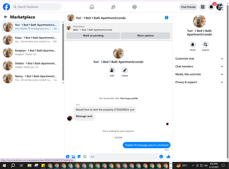The height and width of the screenshot is (169, 229).
Task: Open the Windows action center icon
Action: (223, 165)
